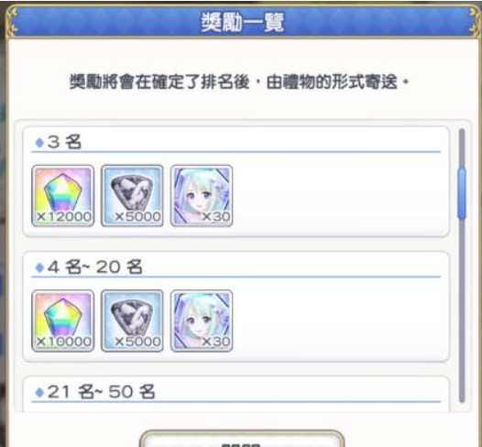The image size is (482, 447).
Task: Click the diamond bullet beside 4 名~20 名
Action: [39, 267]
